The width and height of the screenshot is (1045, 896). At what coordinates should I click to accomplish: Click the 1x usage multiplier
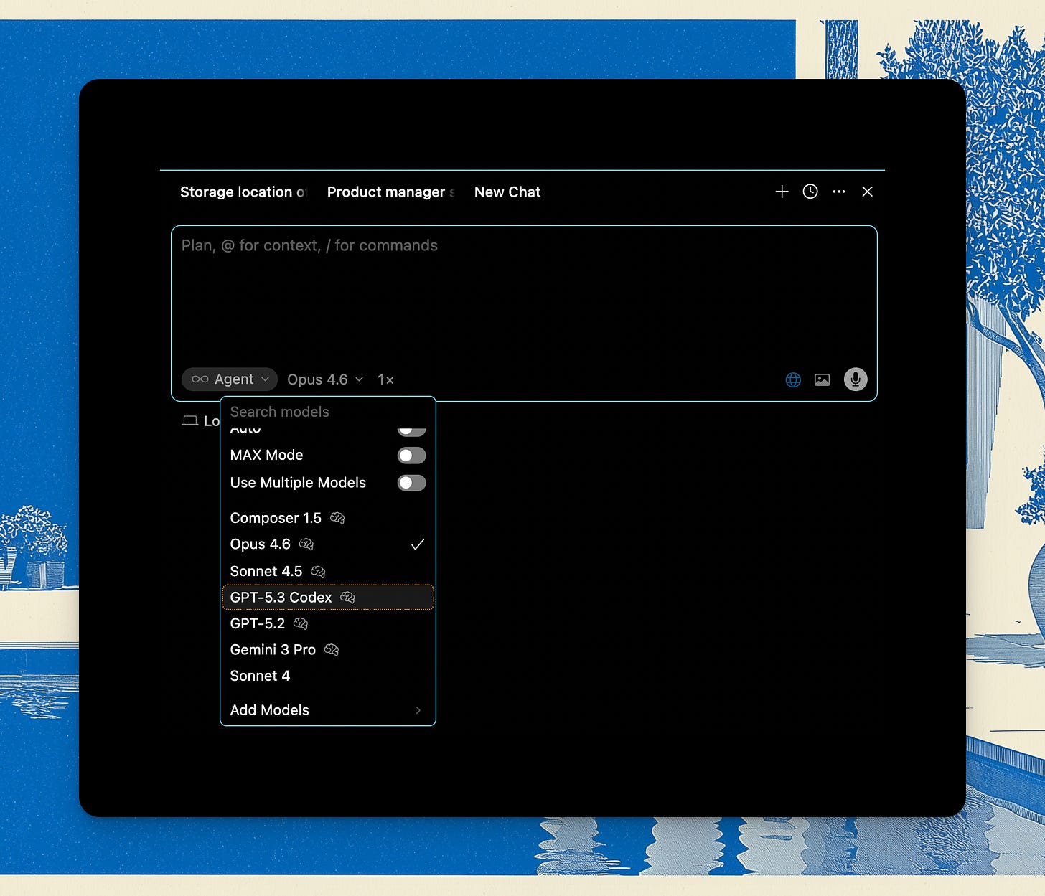385,379
